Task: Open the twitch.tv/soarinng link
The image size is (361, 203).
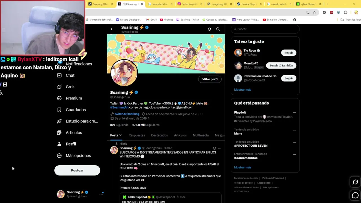Action: 127,114
